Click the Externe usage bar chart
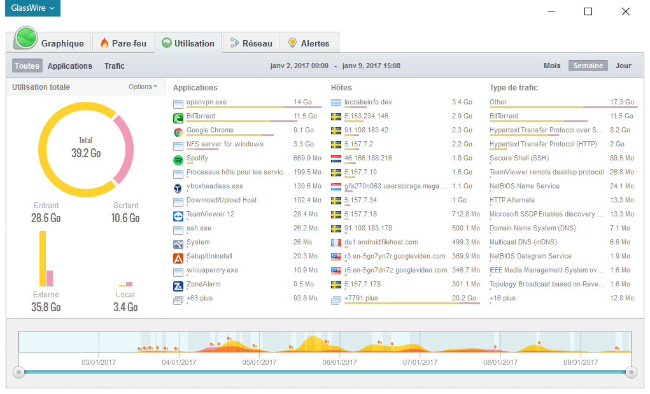 click(46, 258)
